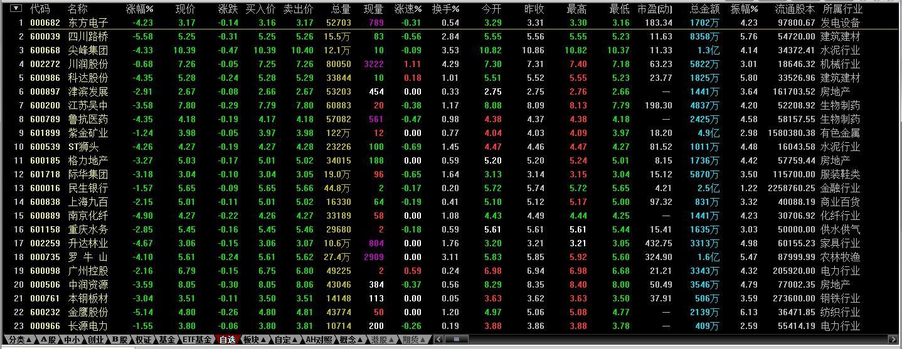
Task: Sort by the 换手% column header
Action: [445, 9]
